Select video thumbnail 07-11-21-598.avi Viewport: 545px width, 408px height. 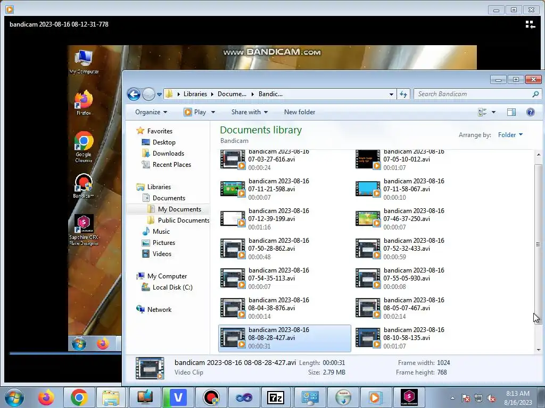coord(233,189)
